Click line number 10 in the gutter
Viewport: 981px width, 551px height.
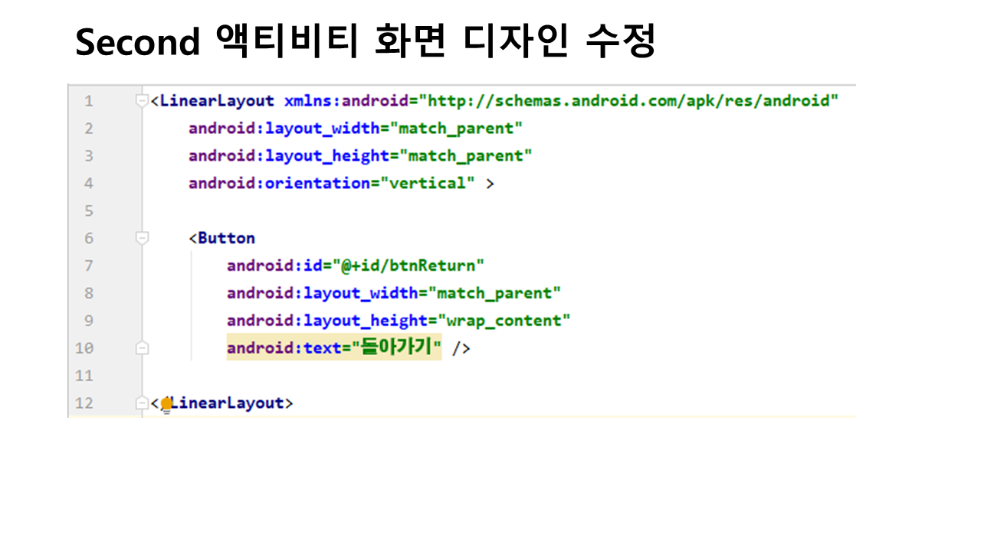[84, 348]
